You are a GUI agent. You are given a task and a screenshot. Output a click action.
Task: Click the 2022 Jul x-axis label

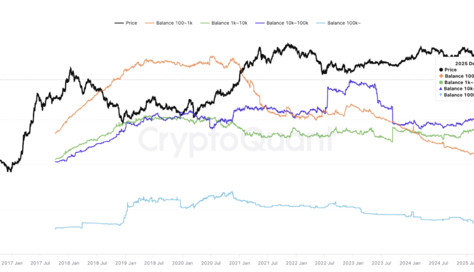[325, 262]
